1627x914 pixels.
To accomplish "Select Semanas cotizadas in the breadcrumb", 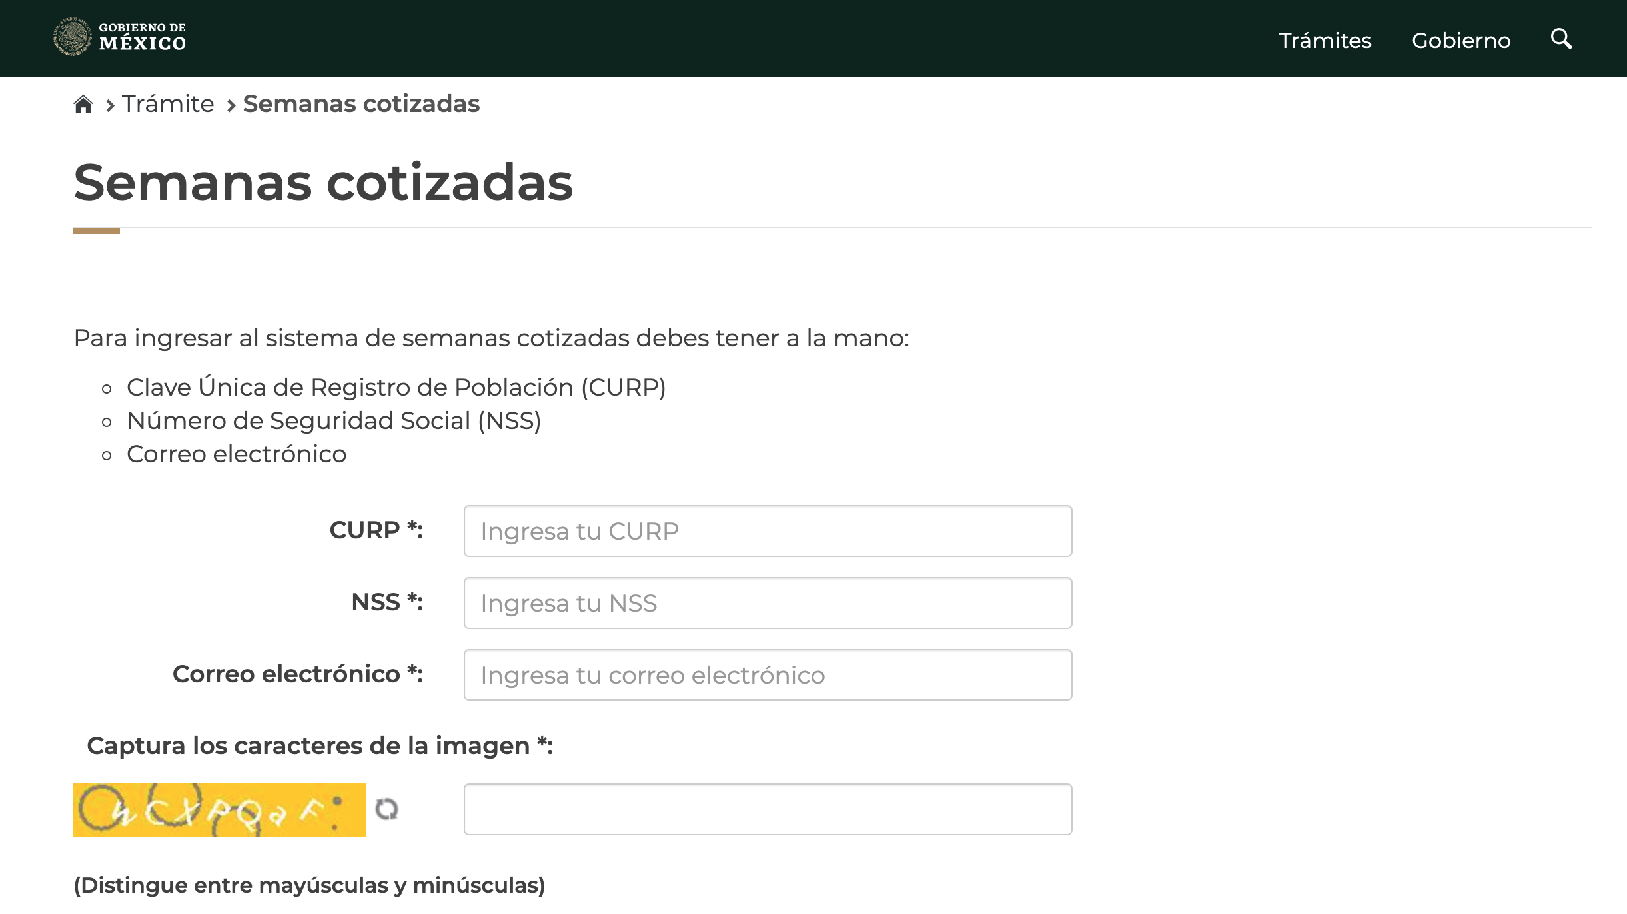I will click(360, 103).
